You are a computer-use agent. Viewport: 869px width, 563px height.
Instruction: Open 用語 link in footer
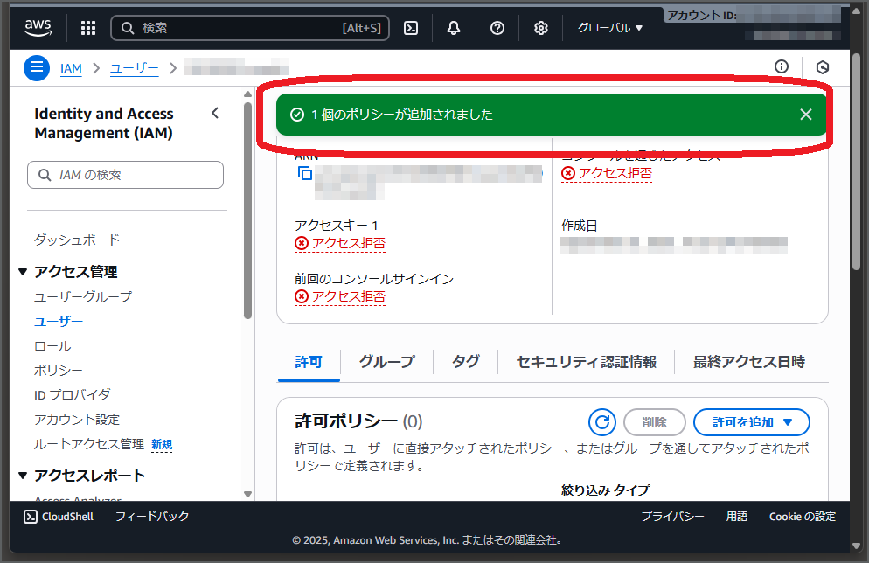pyautogui.click(x=737, y=517)
